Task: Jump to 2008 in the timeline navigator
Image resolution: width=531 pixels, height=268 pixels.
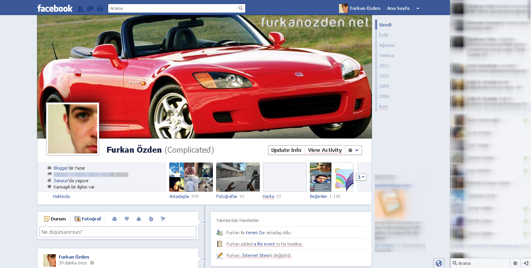Action: [384, 96]
